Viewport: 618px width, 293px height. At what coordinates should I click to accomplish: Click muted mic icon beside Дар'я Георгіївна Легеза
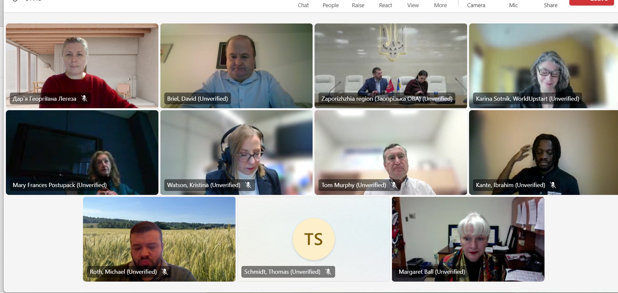[84, 98]
